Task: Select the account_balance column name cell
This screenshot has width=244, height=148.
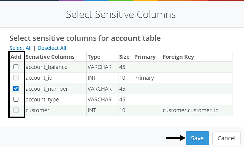Action: [47, 67]
